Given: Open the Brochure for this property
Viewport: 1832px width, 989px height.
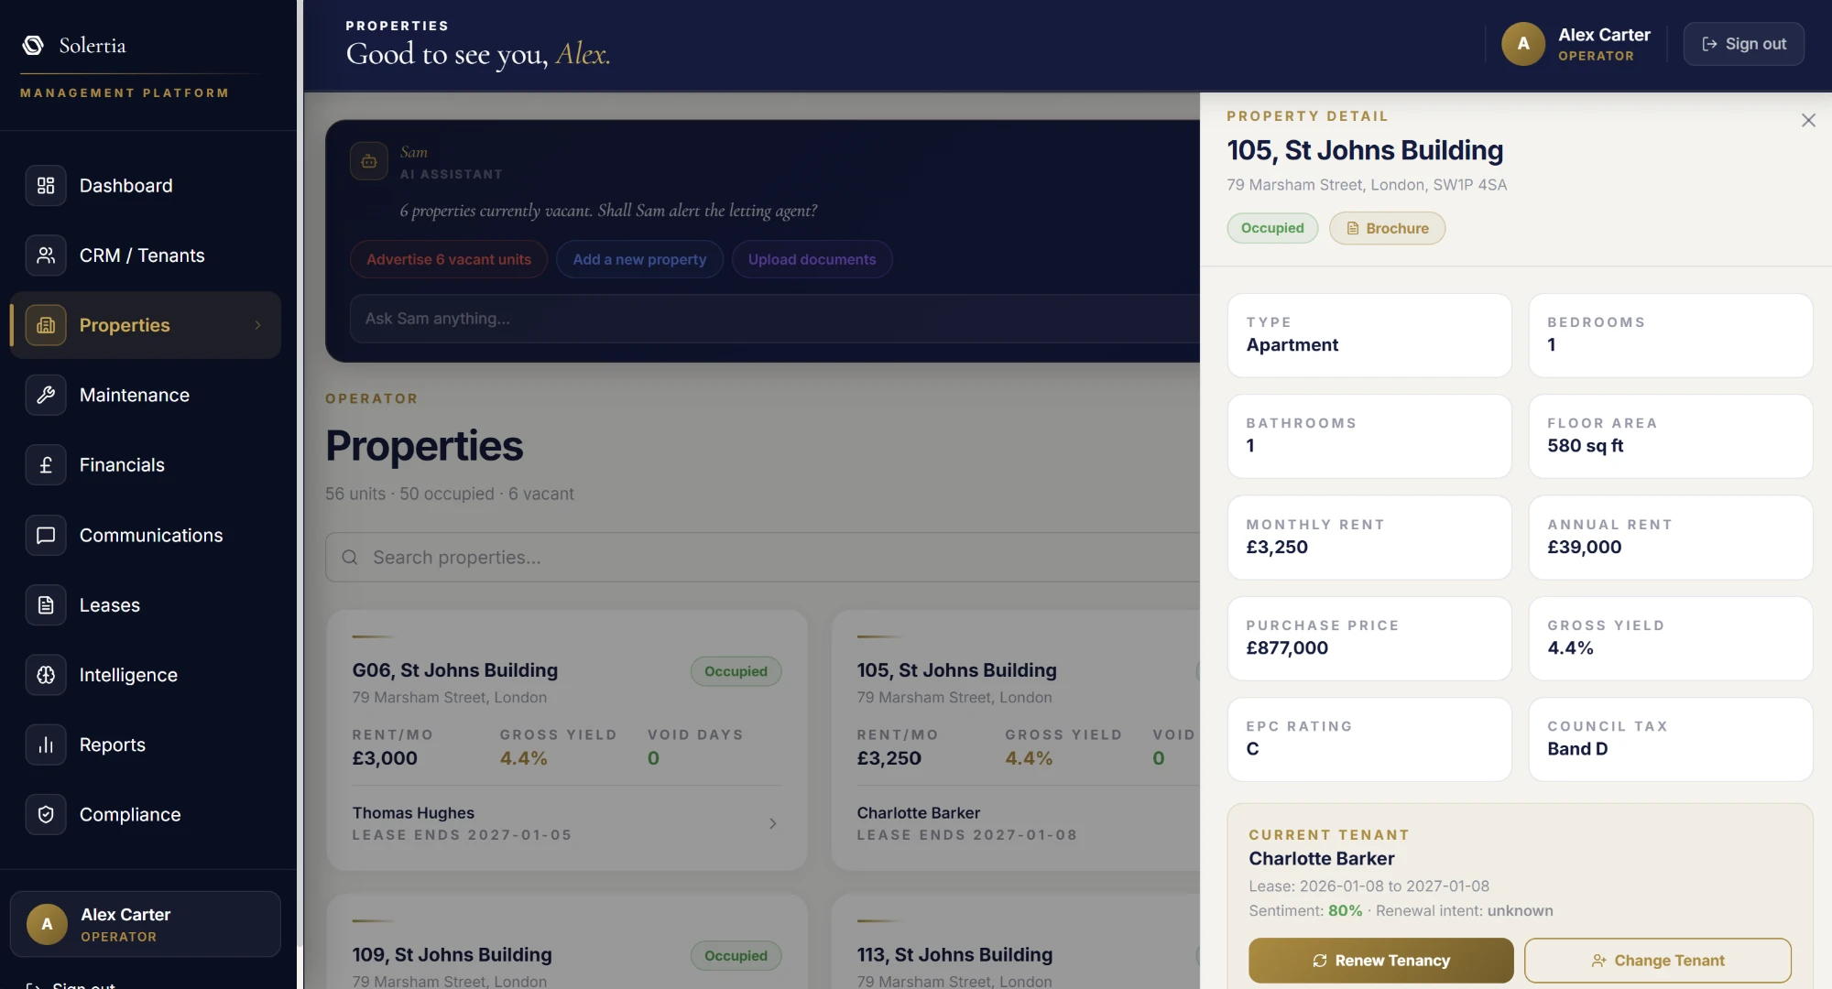Looking at the screenshot, I should (1387, 228).
